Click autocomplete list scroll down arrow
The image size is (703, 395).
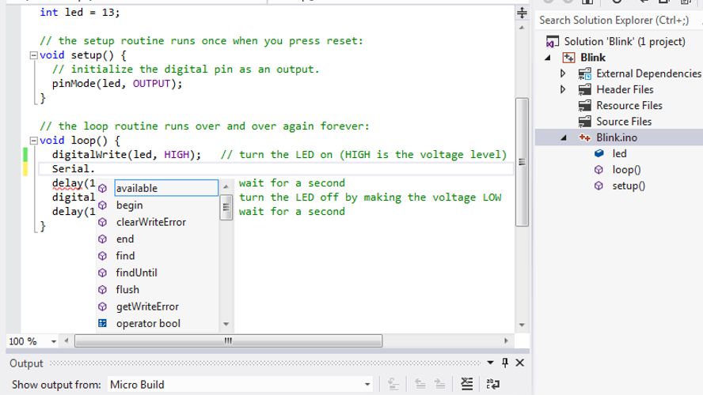point(226,324)
